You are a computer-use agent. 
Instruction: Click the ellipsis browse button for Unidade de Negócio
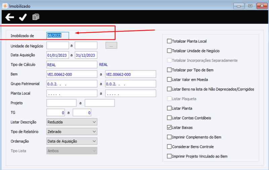click(x=111, y=45)
